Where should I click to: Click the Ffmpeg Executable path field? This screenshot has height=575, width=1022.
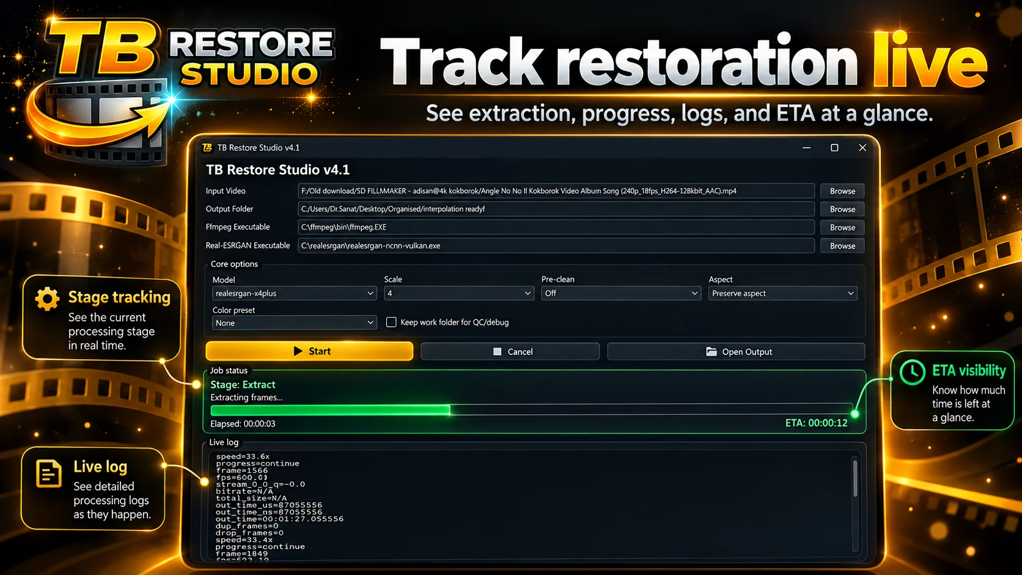(x=556, y=227)
